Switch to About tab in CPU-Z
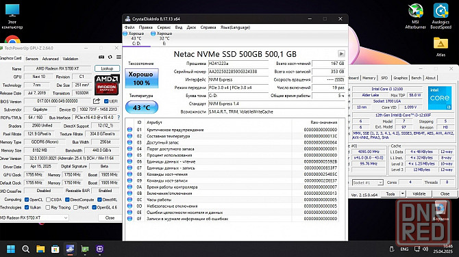 [x=430, y=78]
